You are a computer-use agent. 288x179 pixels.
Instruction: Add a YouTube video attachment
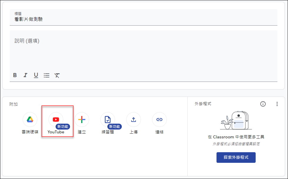(56, 120)
